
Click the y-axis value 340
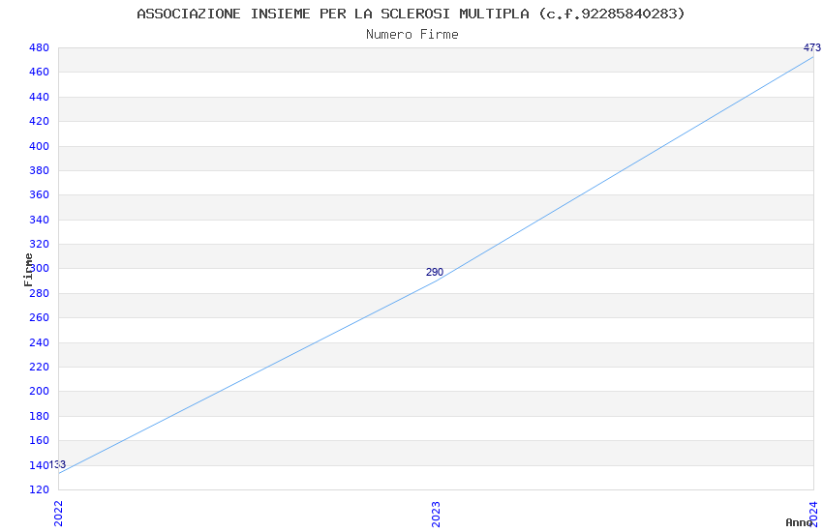click(39, 220)
